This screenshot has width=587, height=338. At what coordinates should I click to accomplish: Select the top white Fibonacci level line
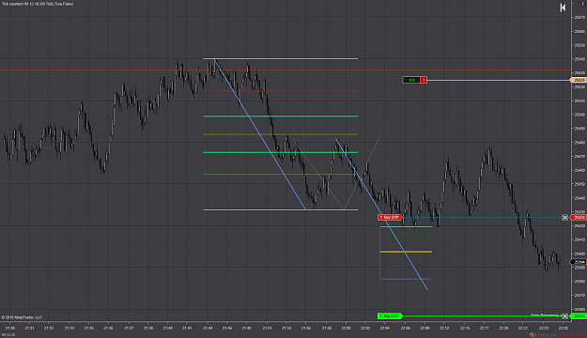click(x=281, y=59)
